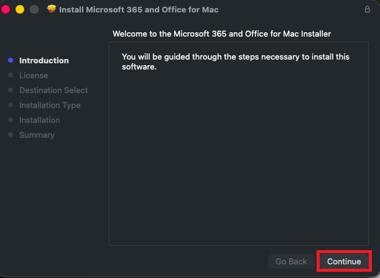Viewport: 380px width, 278px height.
Task: Click the Installation step label
Action: tap(40, 120)
